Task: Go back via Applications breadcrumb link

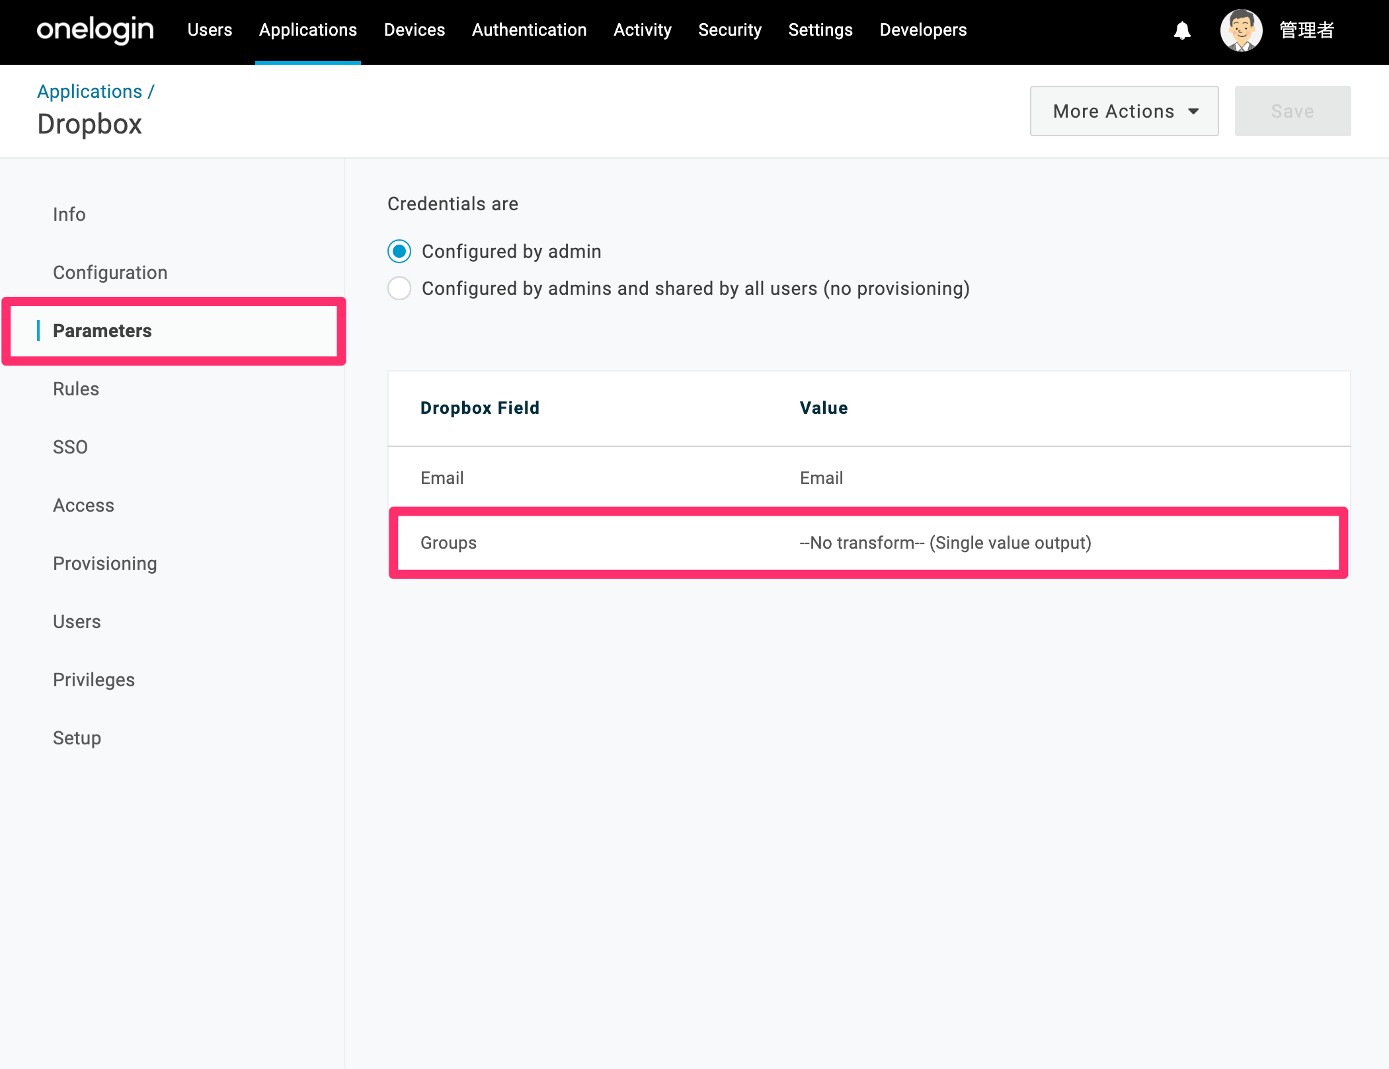Action: point(90,91)
